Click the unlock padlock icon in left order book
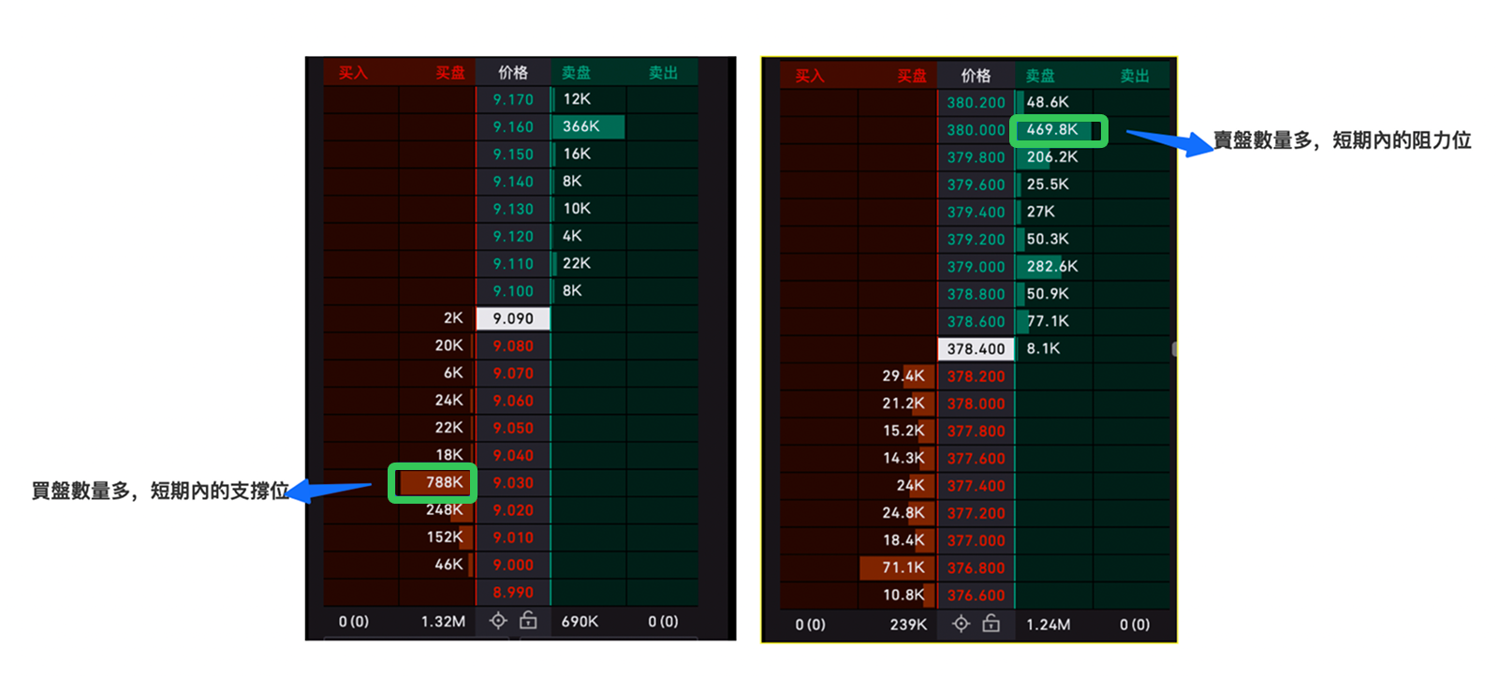The height and width of the screenshot is (676, 1498). tap(529, 620)
